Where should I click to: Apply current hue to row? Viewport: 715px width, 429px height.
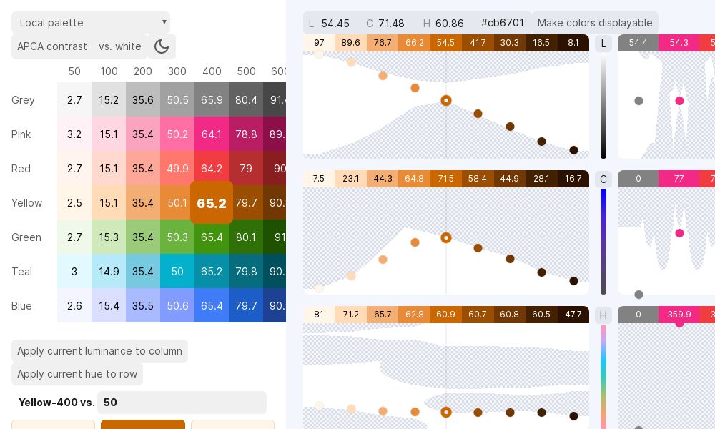[77, 374]
